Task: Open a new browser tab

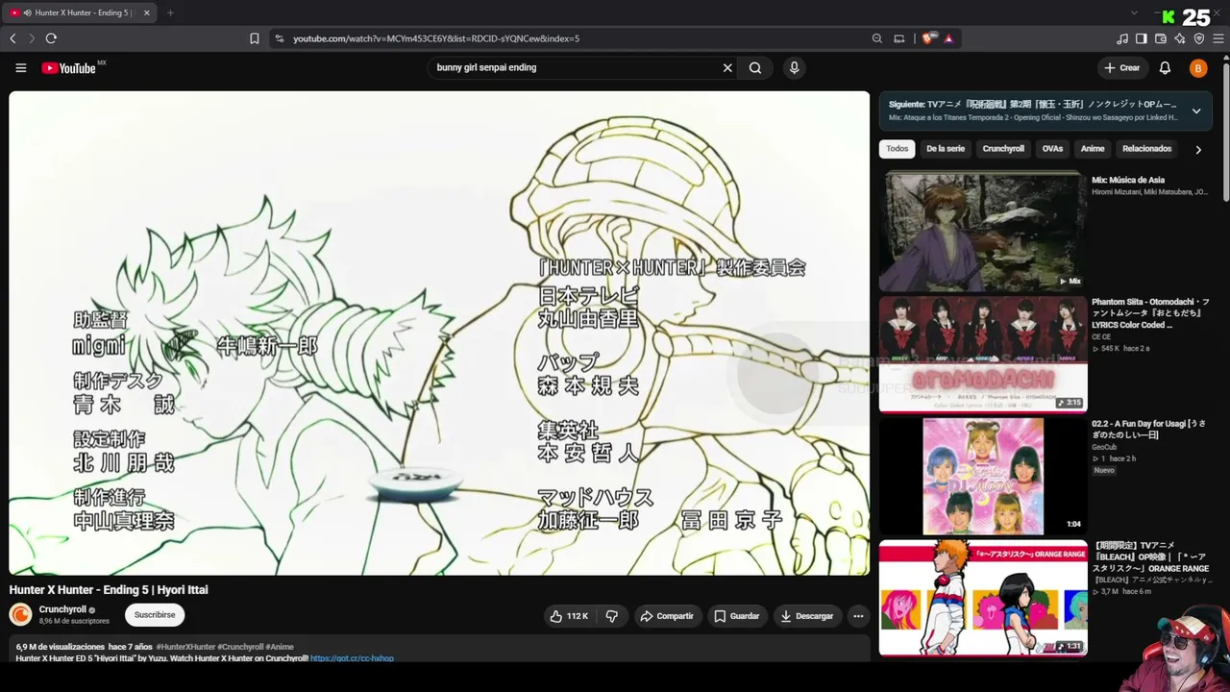Action: pyautogui.click(x=170, y=12)
